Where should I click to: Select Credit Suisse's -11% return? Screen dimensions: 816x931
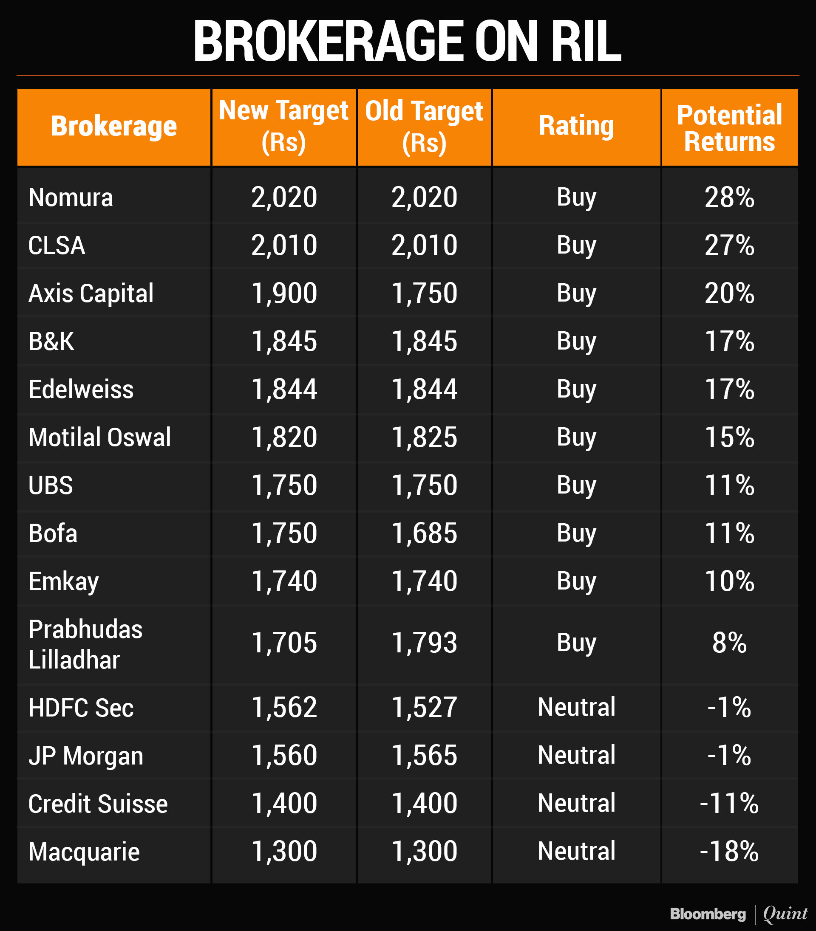[x=729, y=803]
